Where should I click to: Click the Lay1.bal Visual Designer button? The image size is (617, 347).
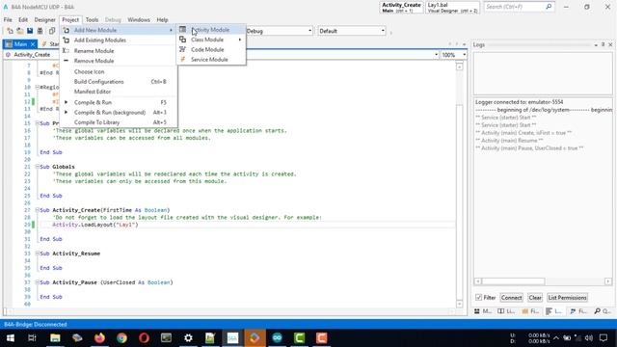click(452, 8)
